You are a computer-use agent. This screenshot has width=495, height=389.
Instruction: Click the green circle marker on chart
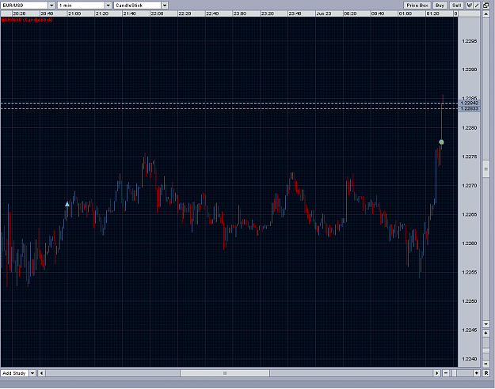click(441, 142)
